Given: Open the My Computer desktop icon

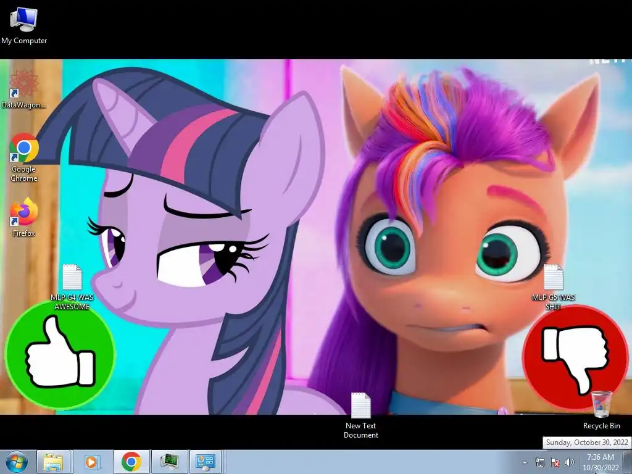Looking at the screenshot, I should point(24,25).
